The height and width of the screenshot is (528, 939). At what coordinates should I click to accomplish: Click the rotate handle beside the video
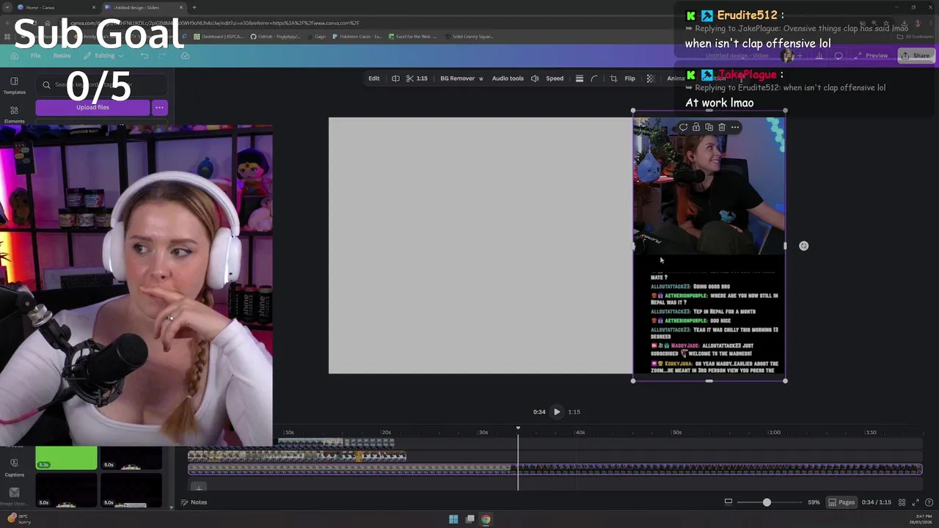(804, 246)
